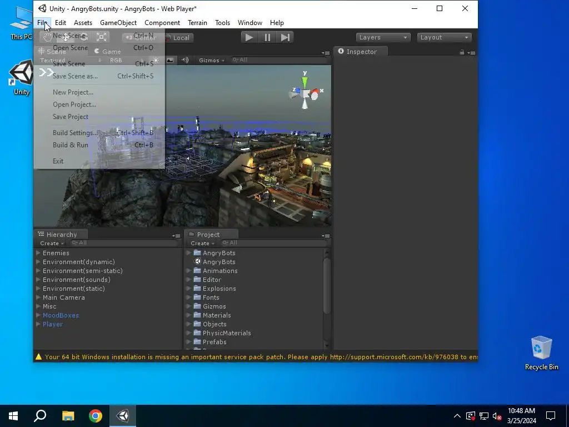The height and width of the screenshot is (427, 569).
Task: Open File Explorer from the taskbar
Action: click(x=68, y=416)
